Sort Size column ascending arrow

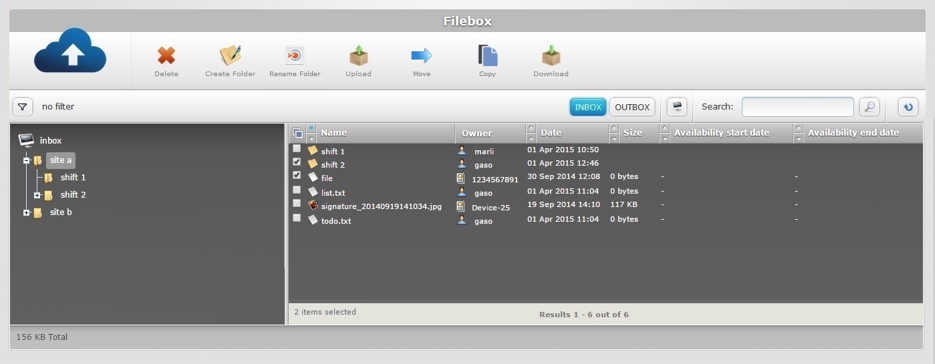click(x=614, y=128)
